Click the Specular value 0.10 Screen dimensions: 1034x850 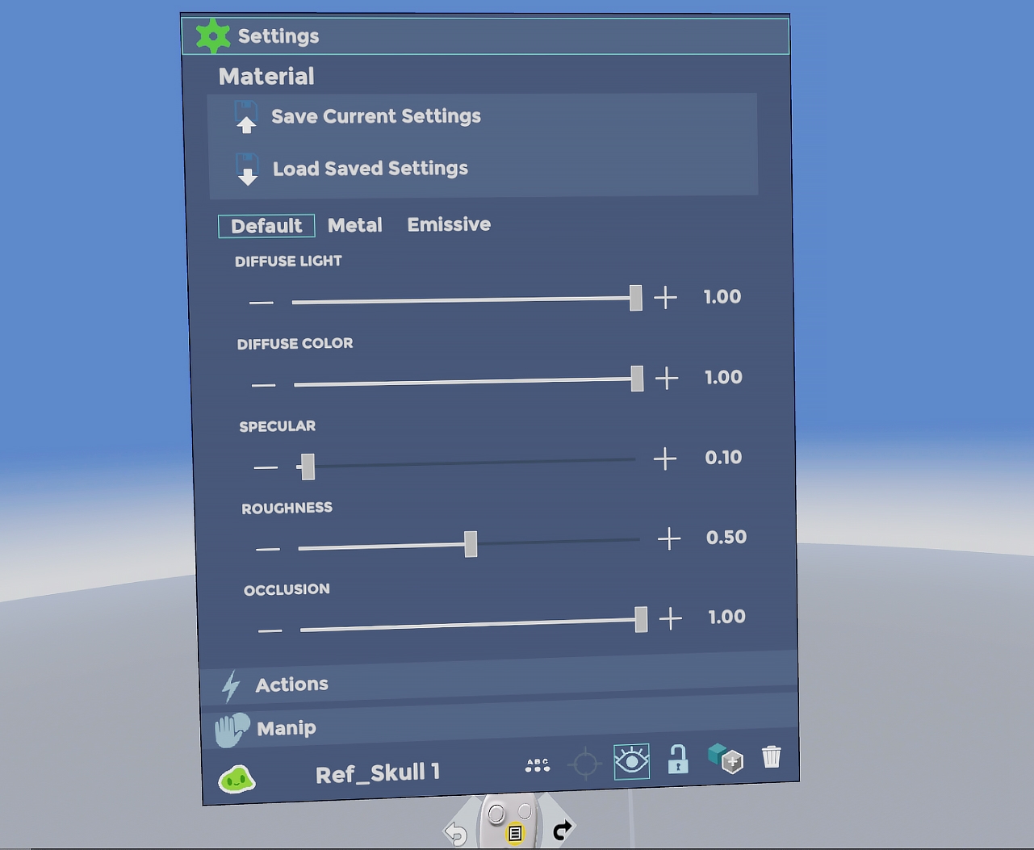pos(723,458)
